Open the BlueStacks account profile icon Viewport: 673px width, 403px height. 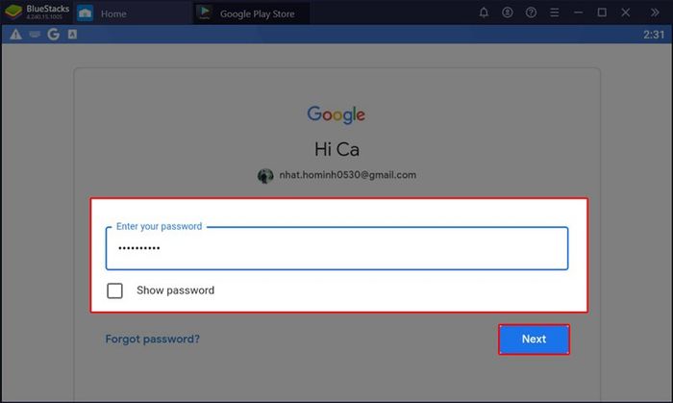(x=508, y=13)
